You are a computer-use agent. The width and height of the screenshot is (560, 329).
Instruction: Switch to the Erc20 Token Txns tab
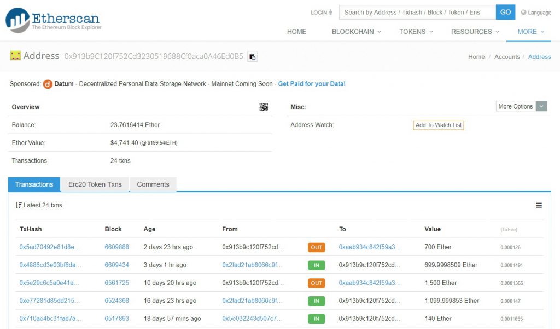point(95,184)
